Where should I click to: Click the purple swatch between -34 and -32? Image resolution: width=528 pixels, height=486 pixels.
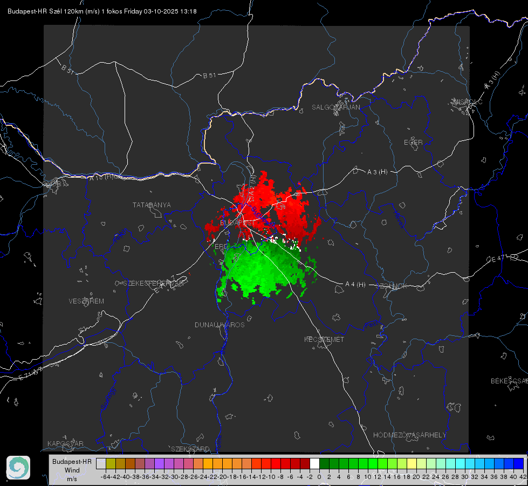[x=159, y=463]
